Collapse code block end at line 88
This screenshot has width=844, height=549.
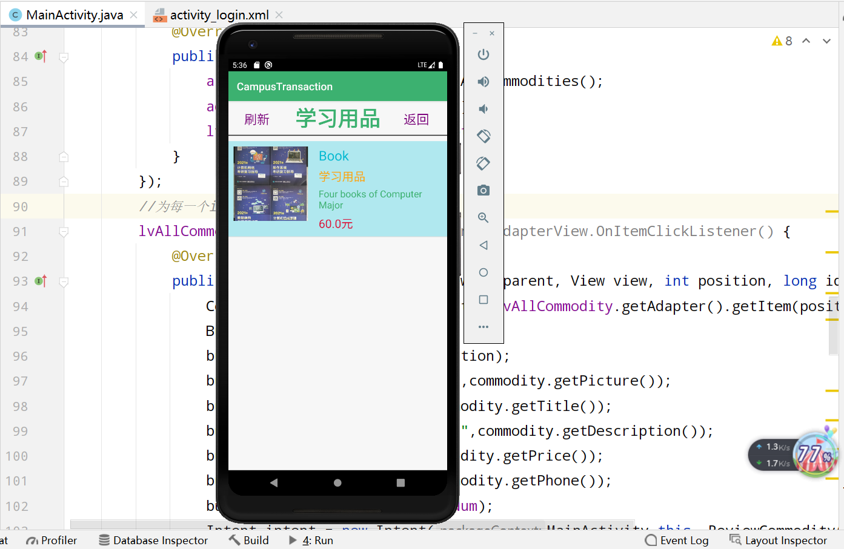pos(64,157)
